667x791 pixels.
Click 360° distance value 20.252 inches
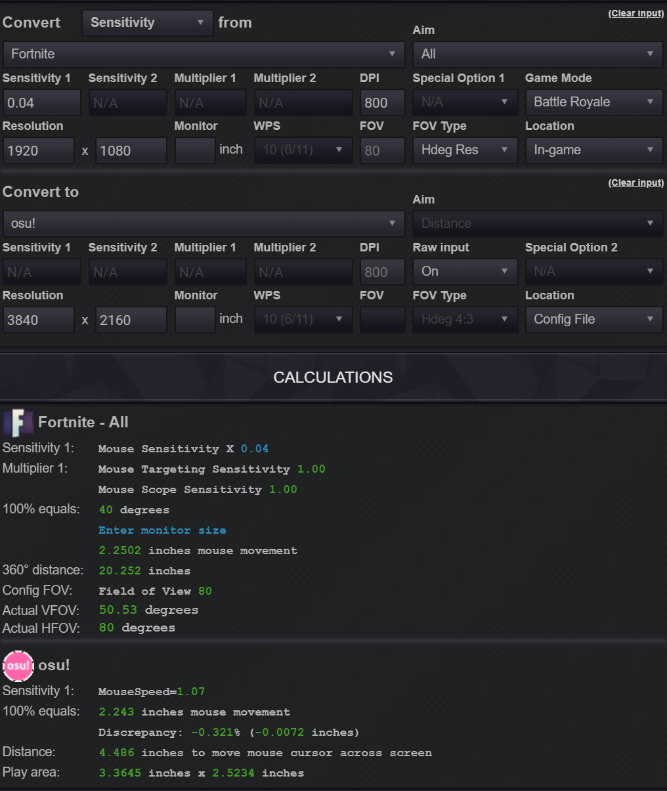click(x=144, y=571)
